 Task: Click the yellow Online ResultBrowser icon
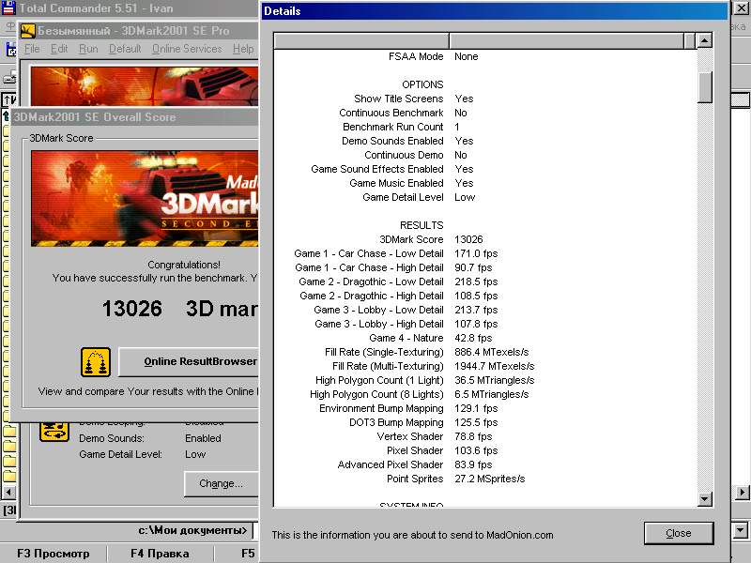(96, 362)
